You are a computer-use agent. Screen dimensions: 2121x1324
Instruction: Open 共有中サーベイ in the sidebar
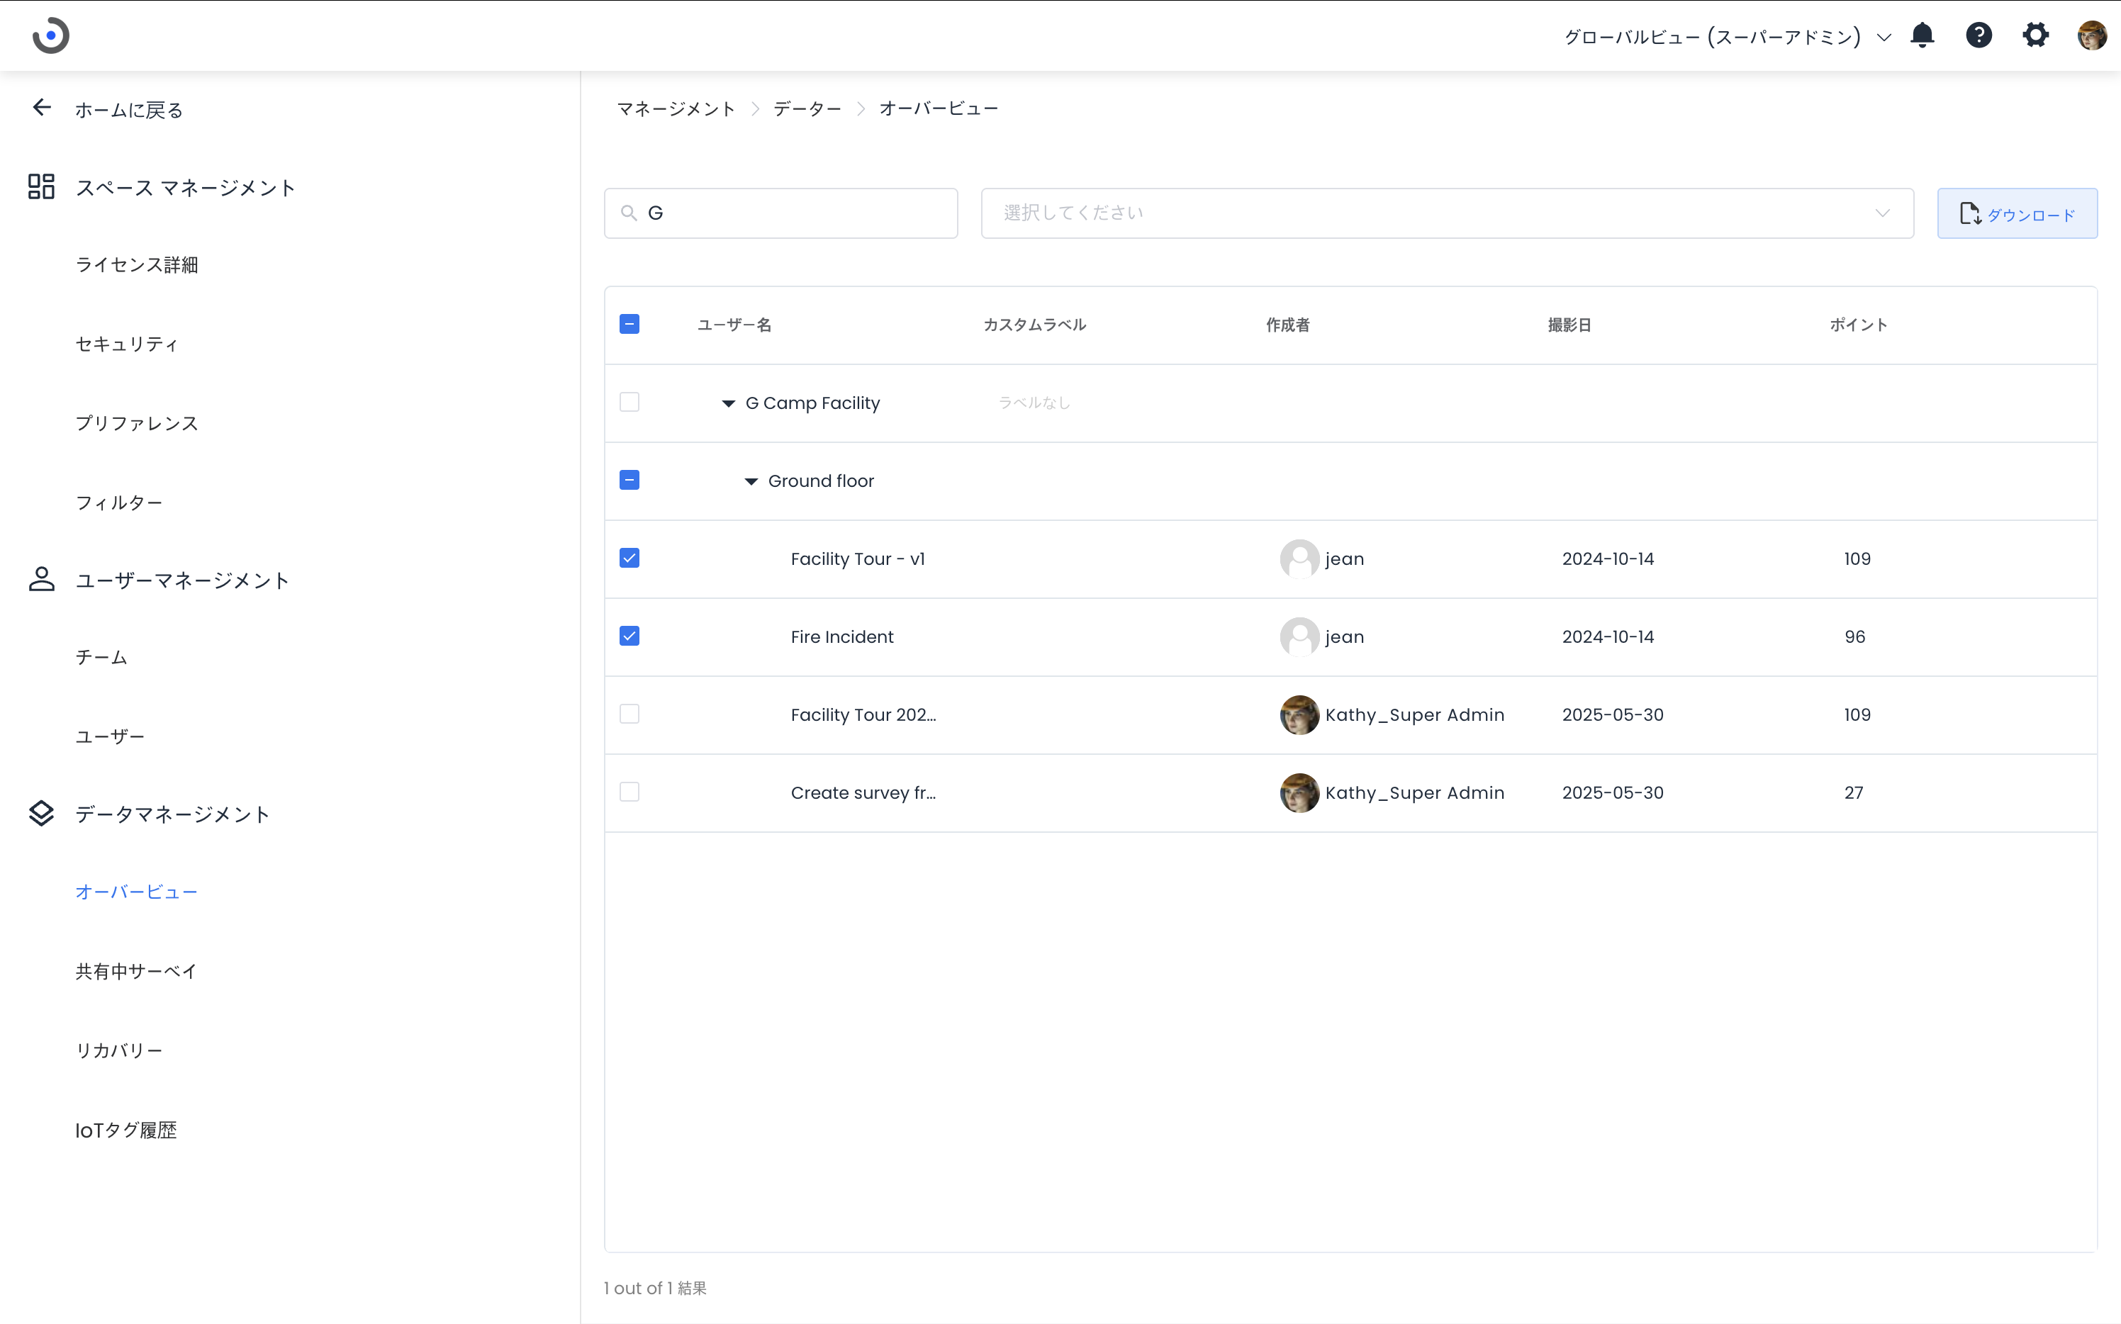[137, 971]
